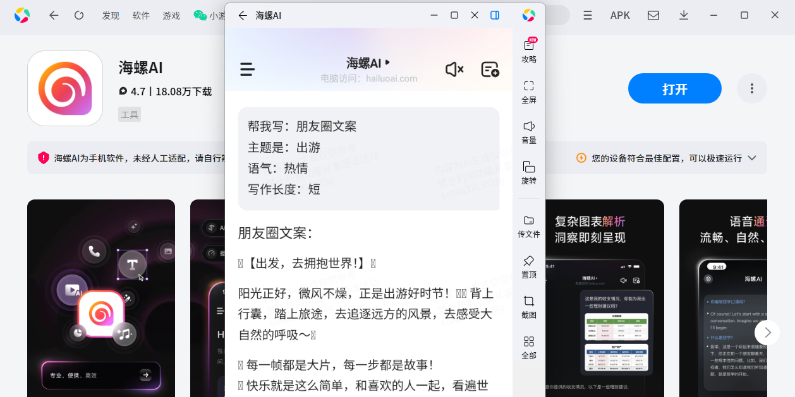Click the blue 打开 button
Screen dimensions: 795x397
pyautogui.click(x=674, y=88)
